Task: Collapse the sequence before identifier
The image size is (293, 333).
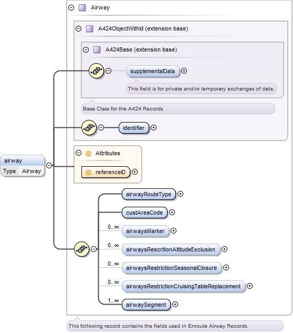Action: [x=101, y=128]
